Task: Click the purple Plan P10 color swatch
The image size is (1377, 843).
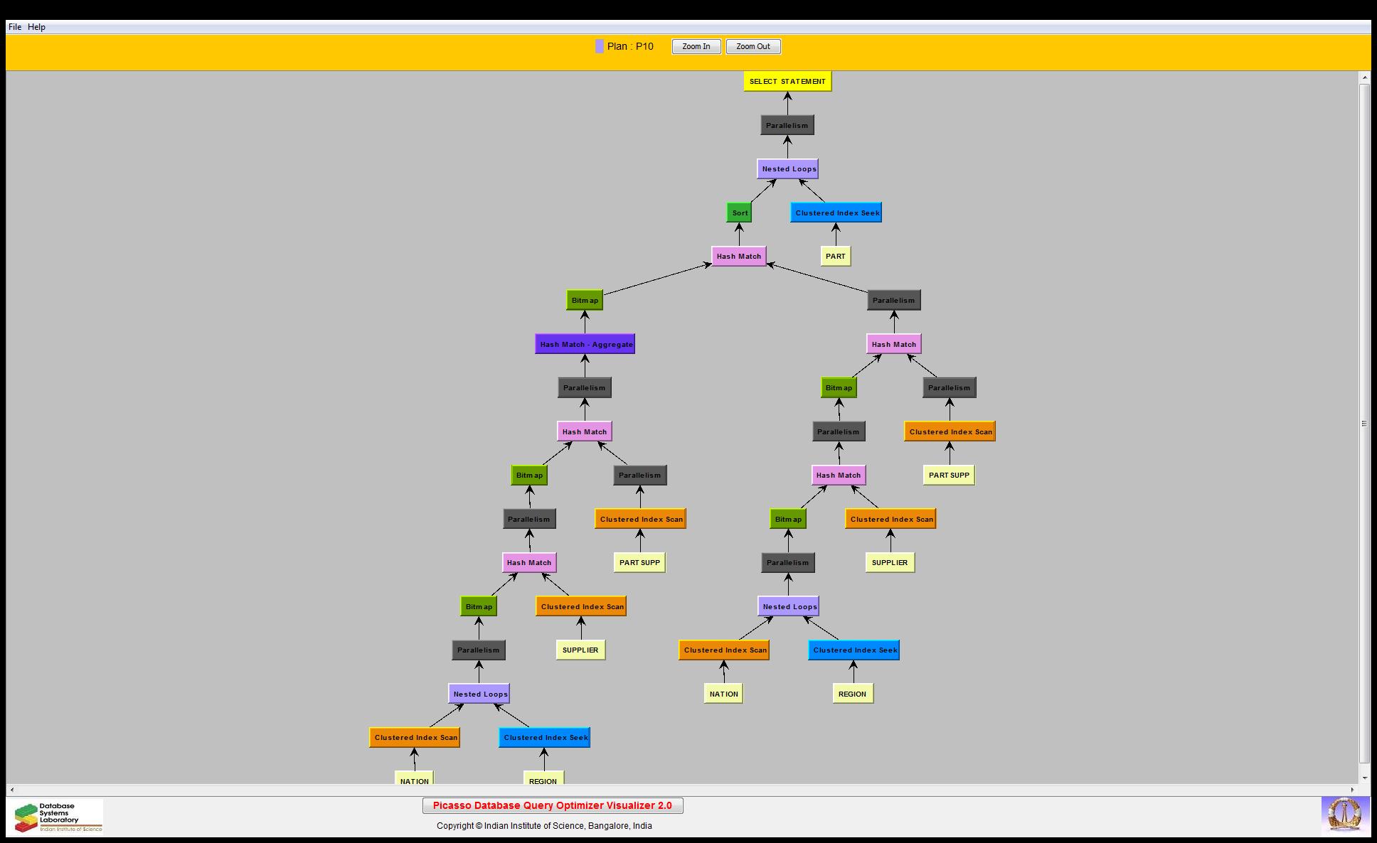Action: click(600, 46)
